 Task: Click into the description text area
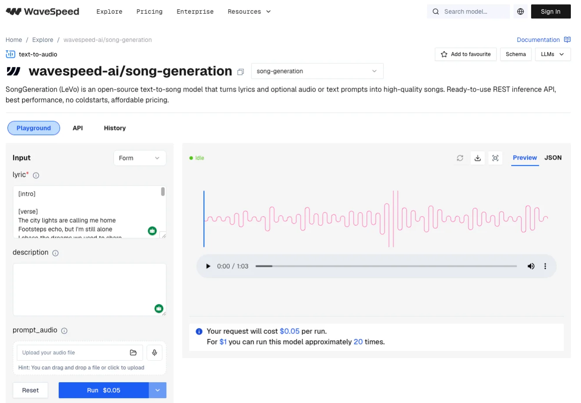coord(89,289)
